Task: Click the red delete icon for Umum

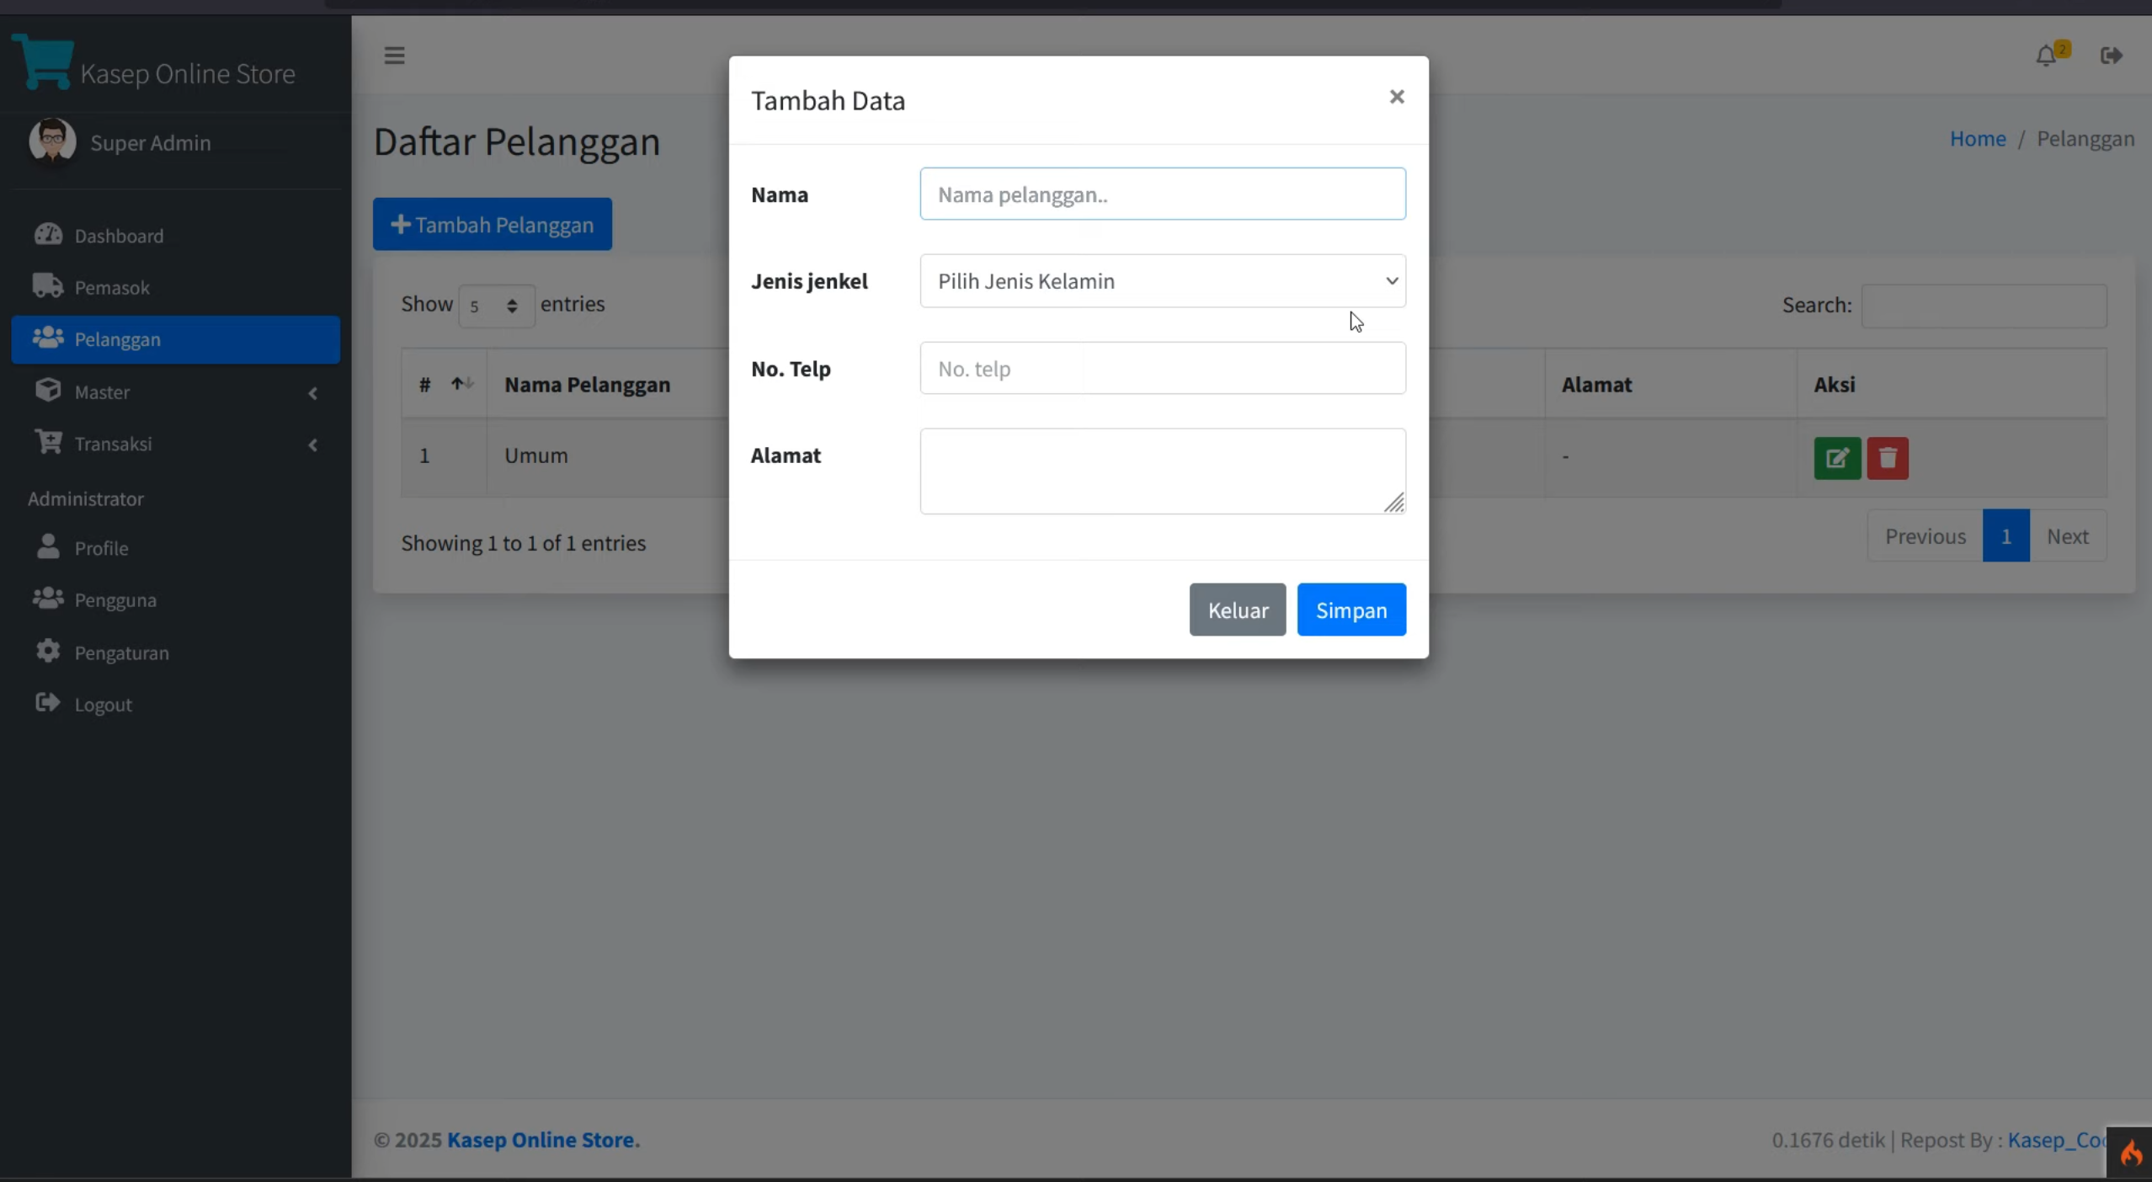Action: (x=1888, y=458)
